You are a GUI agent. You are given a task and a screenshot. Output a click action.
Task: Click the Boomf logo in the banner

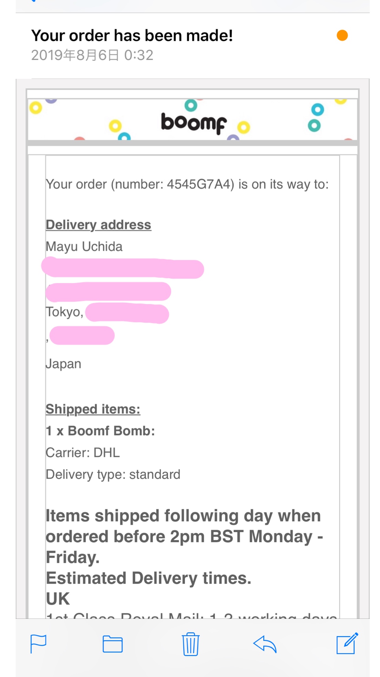coord(193,123)
